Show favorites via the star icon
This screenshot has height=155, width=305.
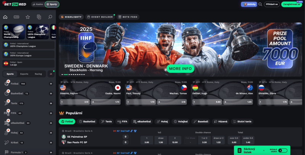27,17
